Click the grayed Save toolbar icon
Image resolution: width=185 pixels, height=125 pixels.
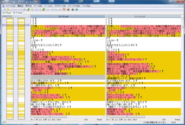[x=12, y=10]
